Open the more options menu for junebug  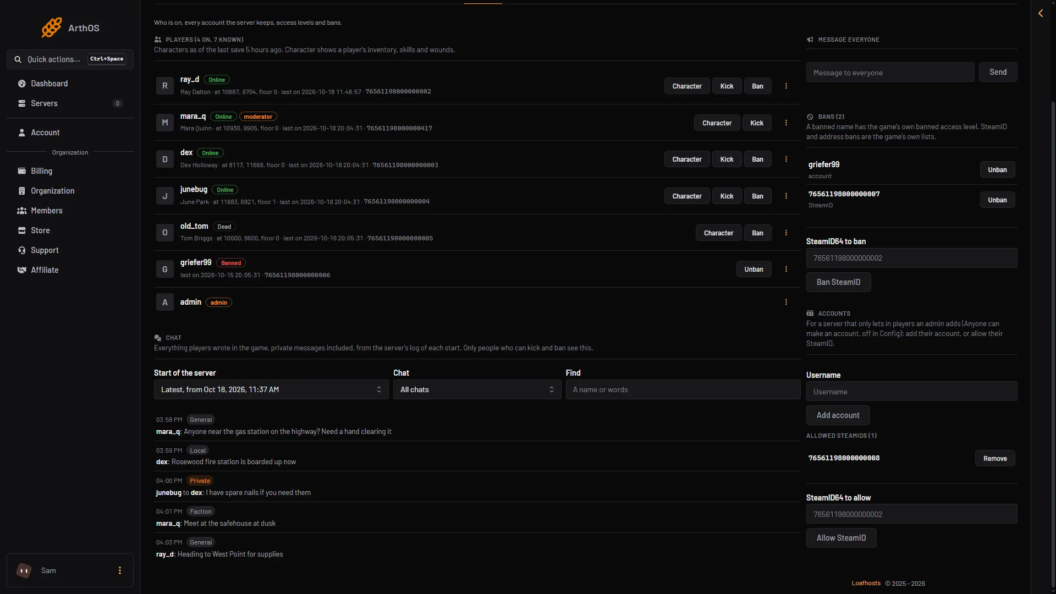(786, 196)
